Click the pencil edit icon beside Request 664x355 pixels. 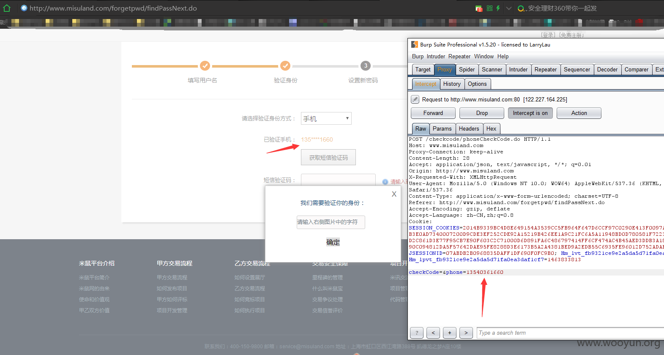pyautogui.click(x=415, y=99)
